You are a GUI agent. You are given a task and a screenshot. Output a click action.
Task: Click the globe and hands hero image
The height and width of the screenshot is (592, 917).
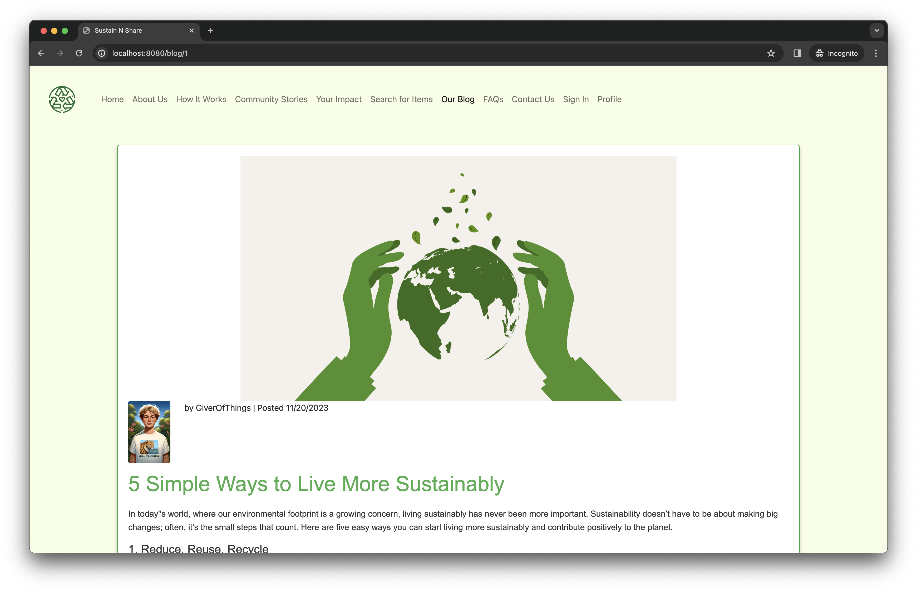point(458,278)
